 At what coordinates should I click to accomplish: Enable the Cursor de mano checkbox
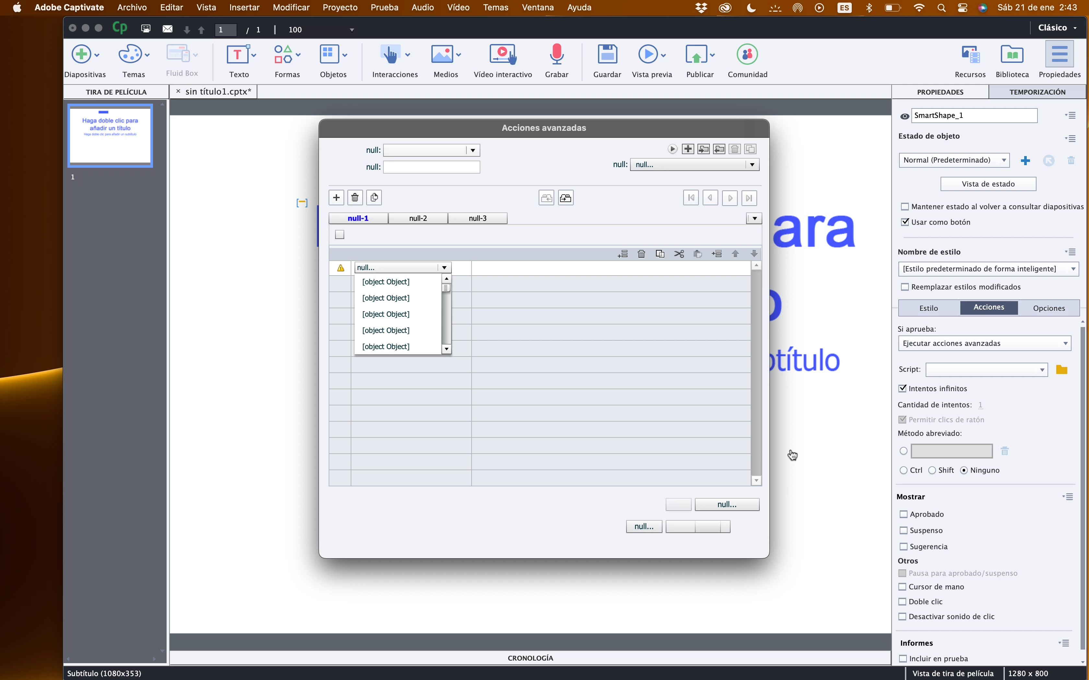tap(902, 587)
